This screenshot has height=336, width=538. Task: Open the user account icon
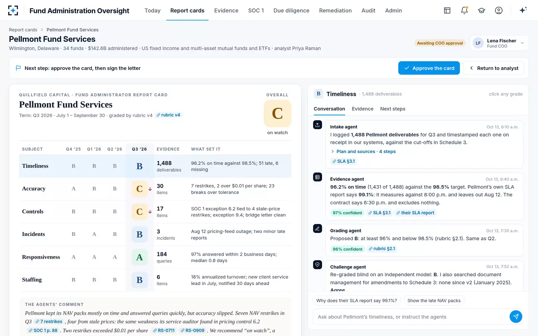499,10
